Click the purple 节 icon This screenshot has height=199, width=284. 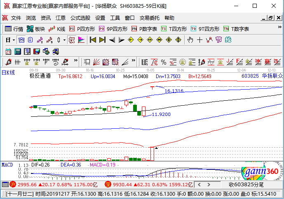(x=218, y=40)
